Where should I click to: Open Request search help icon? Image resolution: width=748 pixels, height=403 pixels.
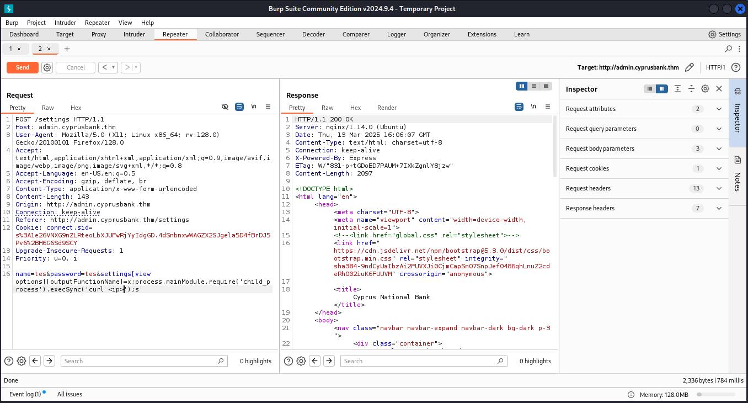(x=9, y=361)
